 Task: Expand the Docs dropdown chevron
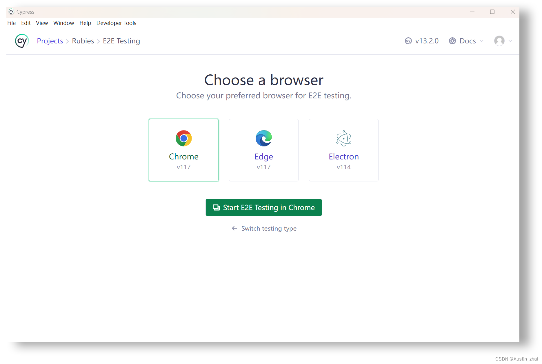pos(482,41)
